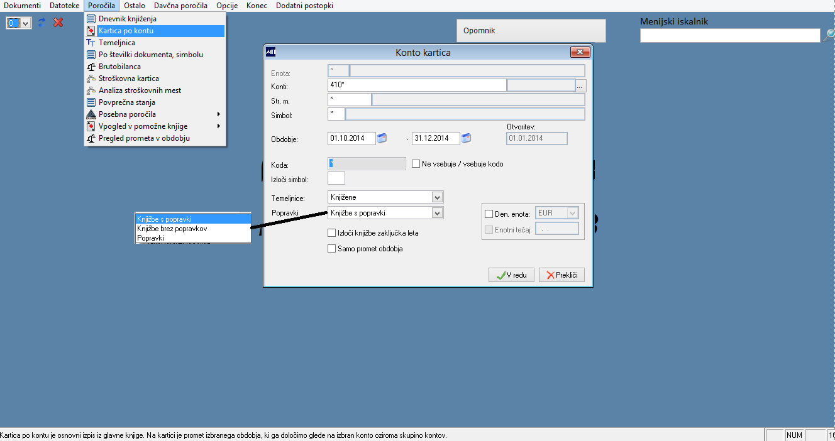Click the Temeljnica menu entry icon
Screen dimensions: 835x441
point(91,43)
